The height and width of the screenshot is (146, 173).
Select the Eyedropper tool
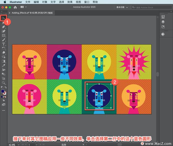4,65
